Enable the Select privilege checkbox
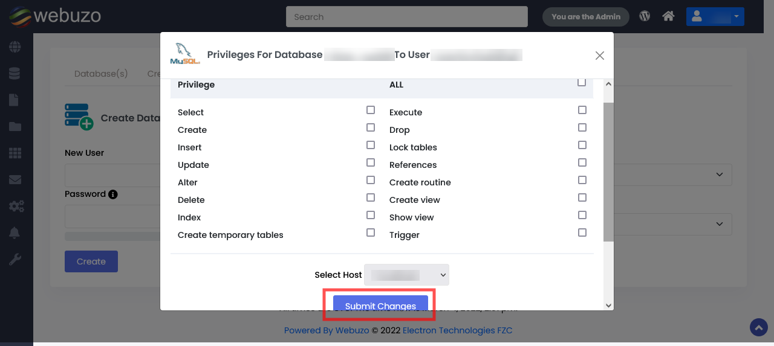Screen dimensions: 774x346 [x=371, y=111]
